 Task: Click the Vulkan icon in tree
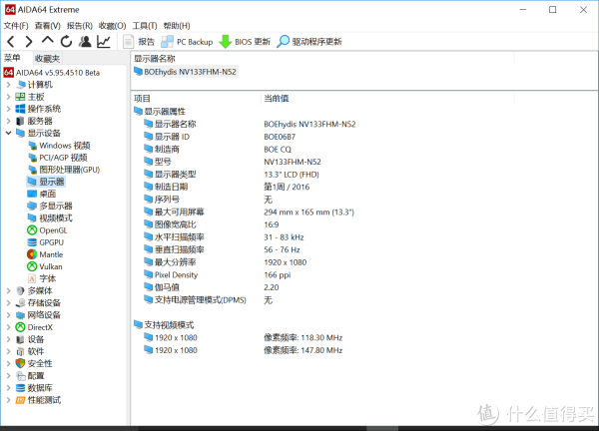point(32,266)
